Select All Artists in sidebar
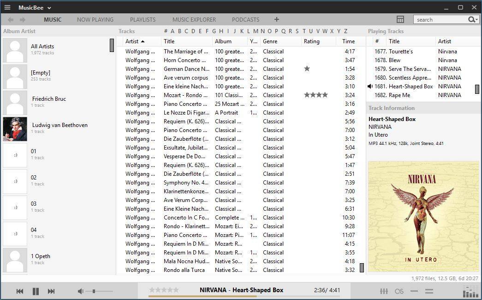Image resolution: width=482 pixels, height=300 pixels. [x=59, y=49]
